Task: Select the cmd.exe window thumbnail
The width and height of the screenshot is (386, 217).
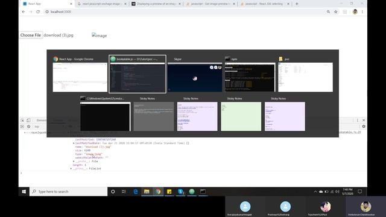Action: tap(106, 114)
